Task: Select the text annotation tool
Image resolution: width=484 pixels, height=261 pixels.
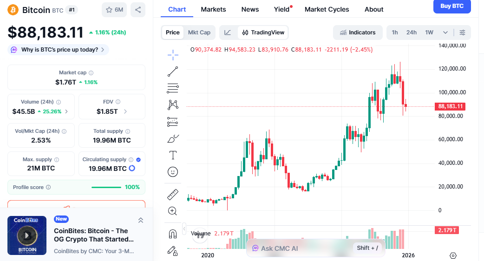Action: [x=173, y=155]
